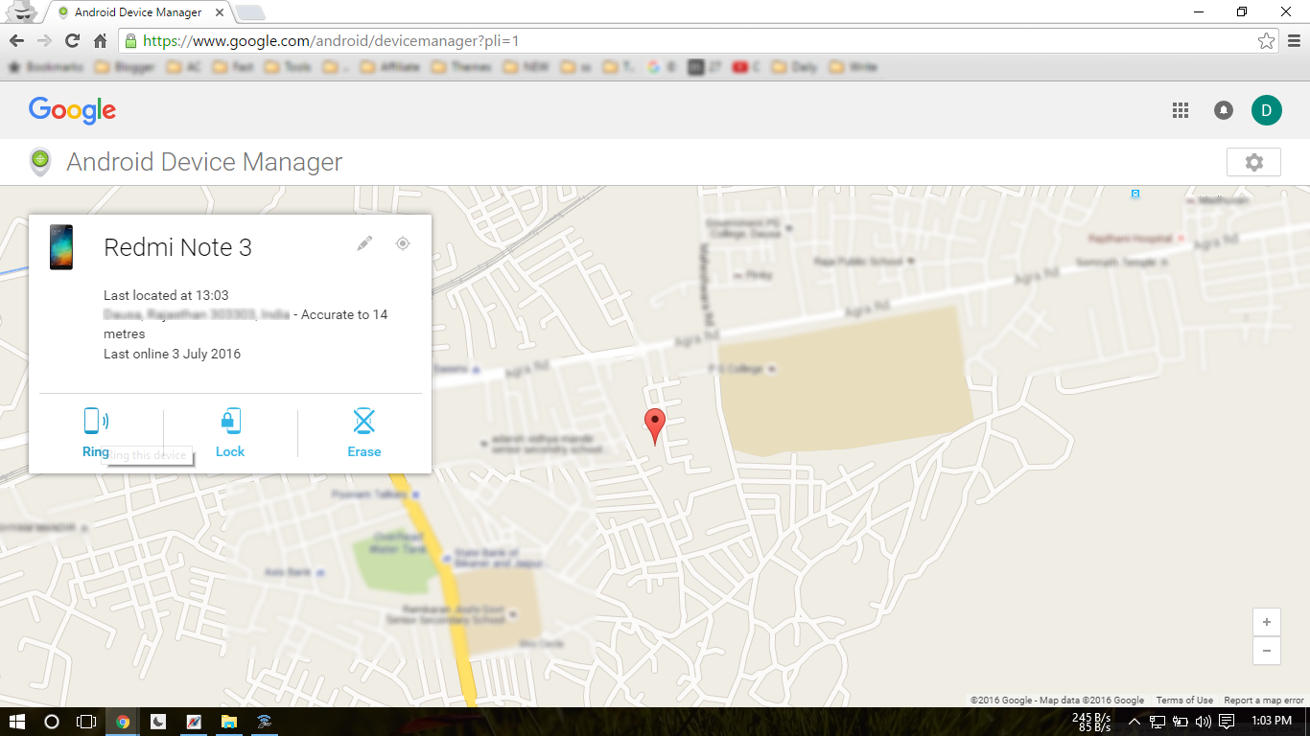The image size is (1310, 736).
Task: Open Windows Task View
Action: click(x=86, y=722)
